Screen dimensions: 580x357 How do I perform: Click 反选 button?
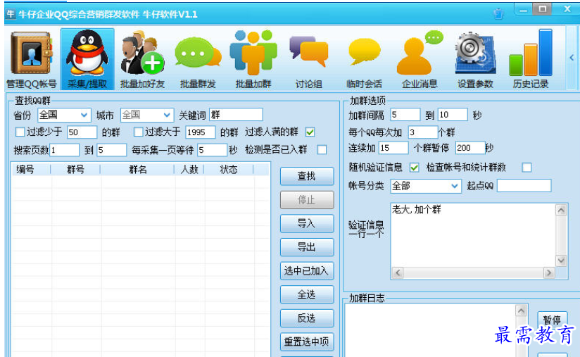tap(307, 318)
